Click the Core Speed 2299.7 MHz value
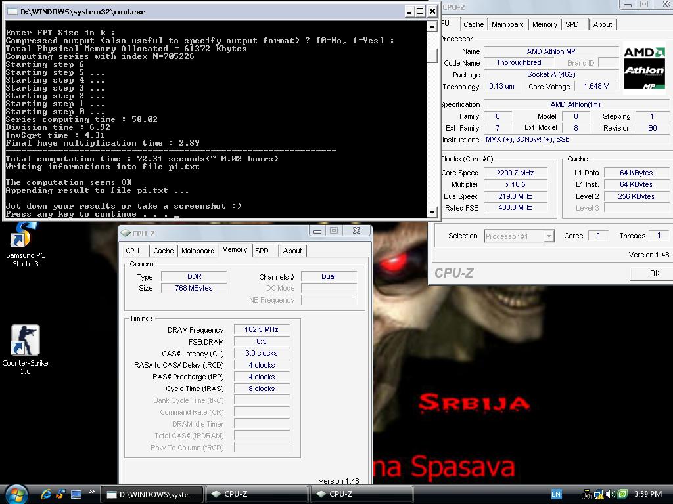This screenshot has height=504, width=673. [x=515, y=173]
